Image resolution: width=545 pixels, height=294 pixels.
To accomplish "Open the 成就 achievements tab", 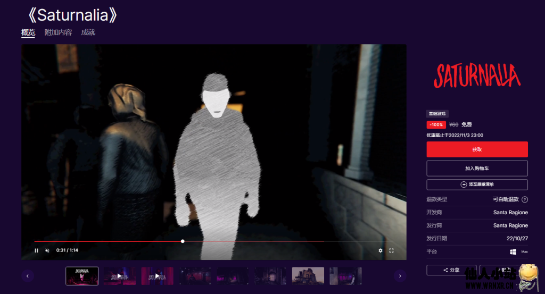I will click(x=88, y=32).
